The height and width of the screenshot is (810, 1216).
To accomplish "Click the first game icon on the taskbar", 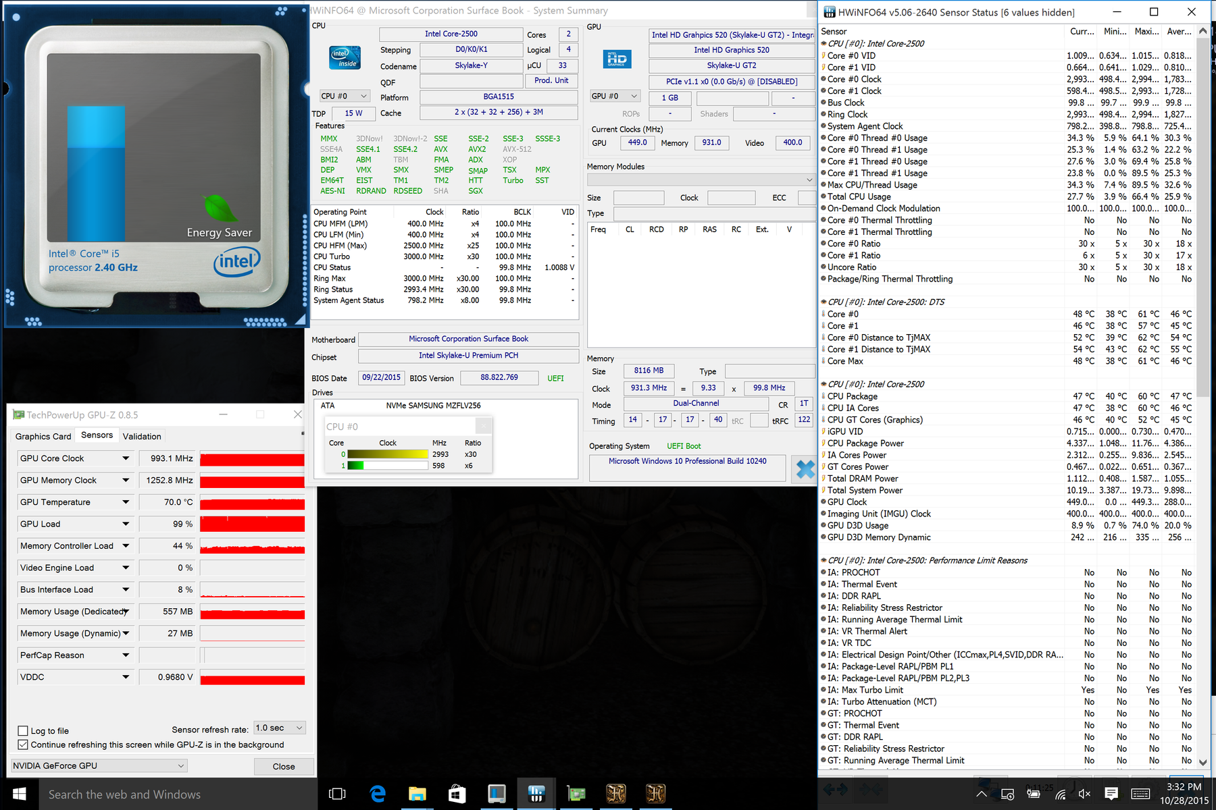I will 615,794.
